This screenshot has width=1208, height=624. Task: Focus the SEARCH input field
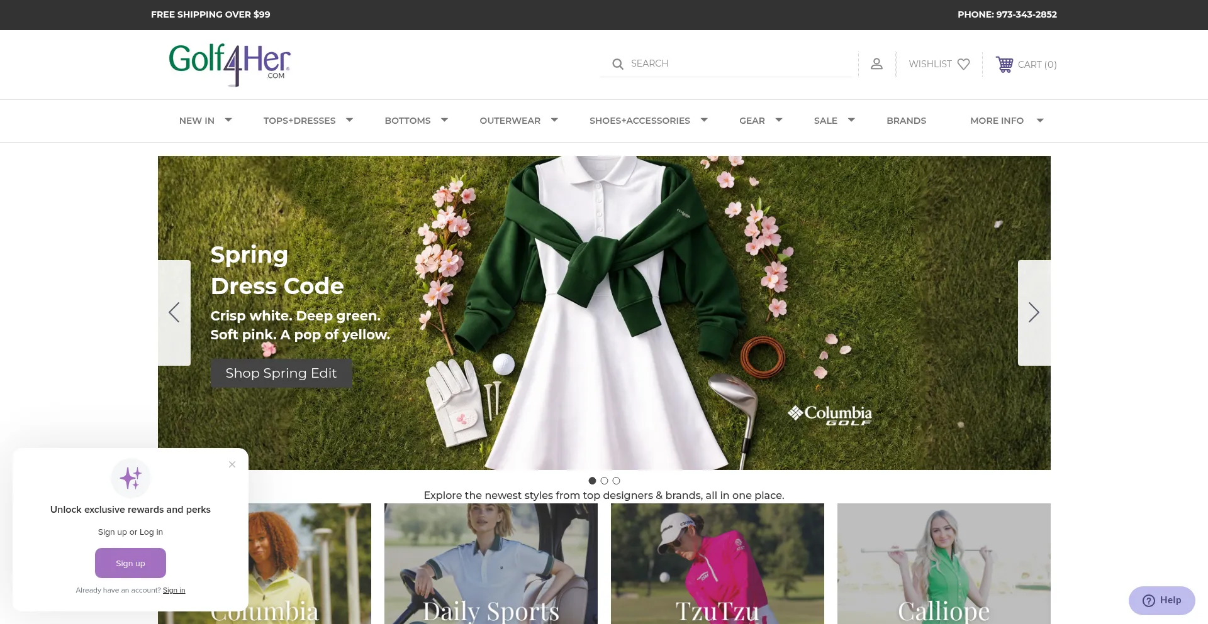pyautogui.click(x=726, y=64)
